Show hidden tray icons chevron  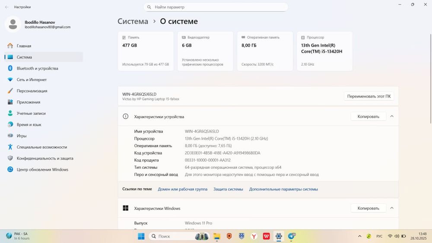point(359,236)
